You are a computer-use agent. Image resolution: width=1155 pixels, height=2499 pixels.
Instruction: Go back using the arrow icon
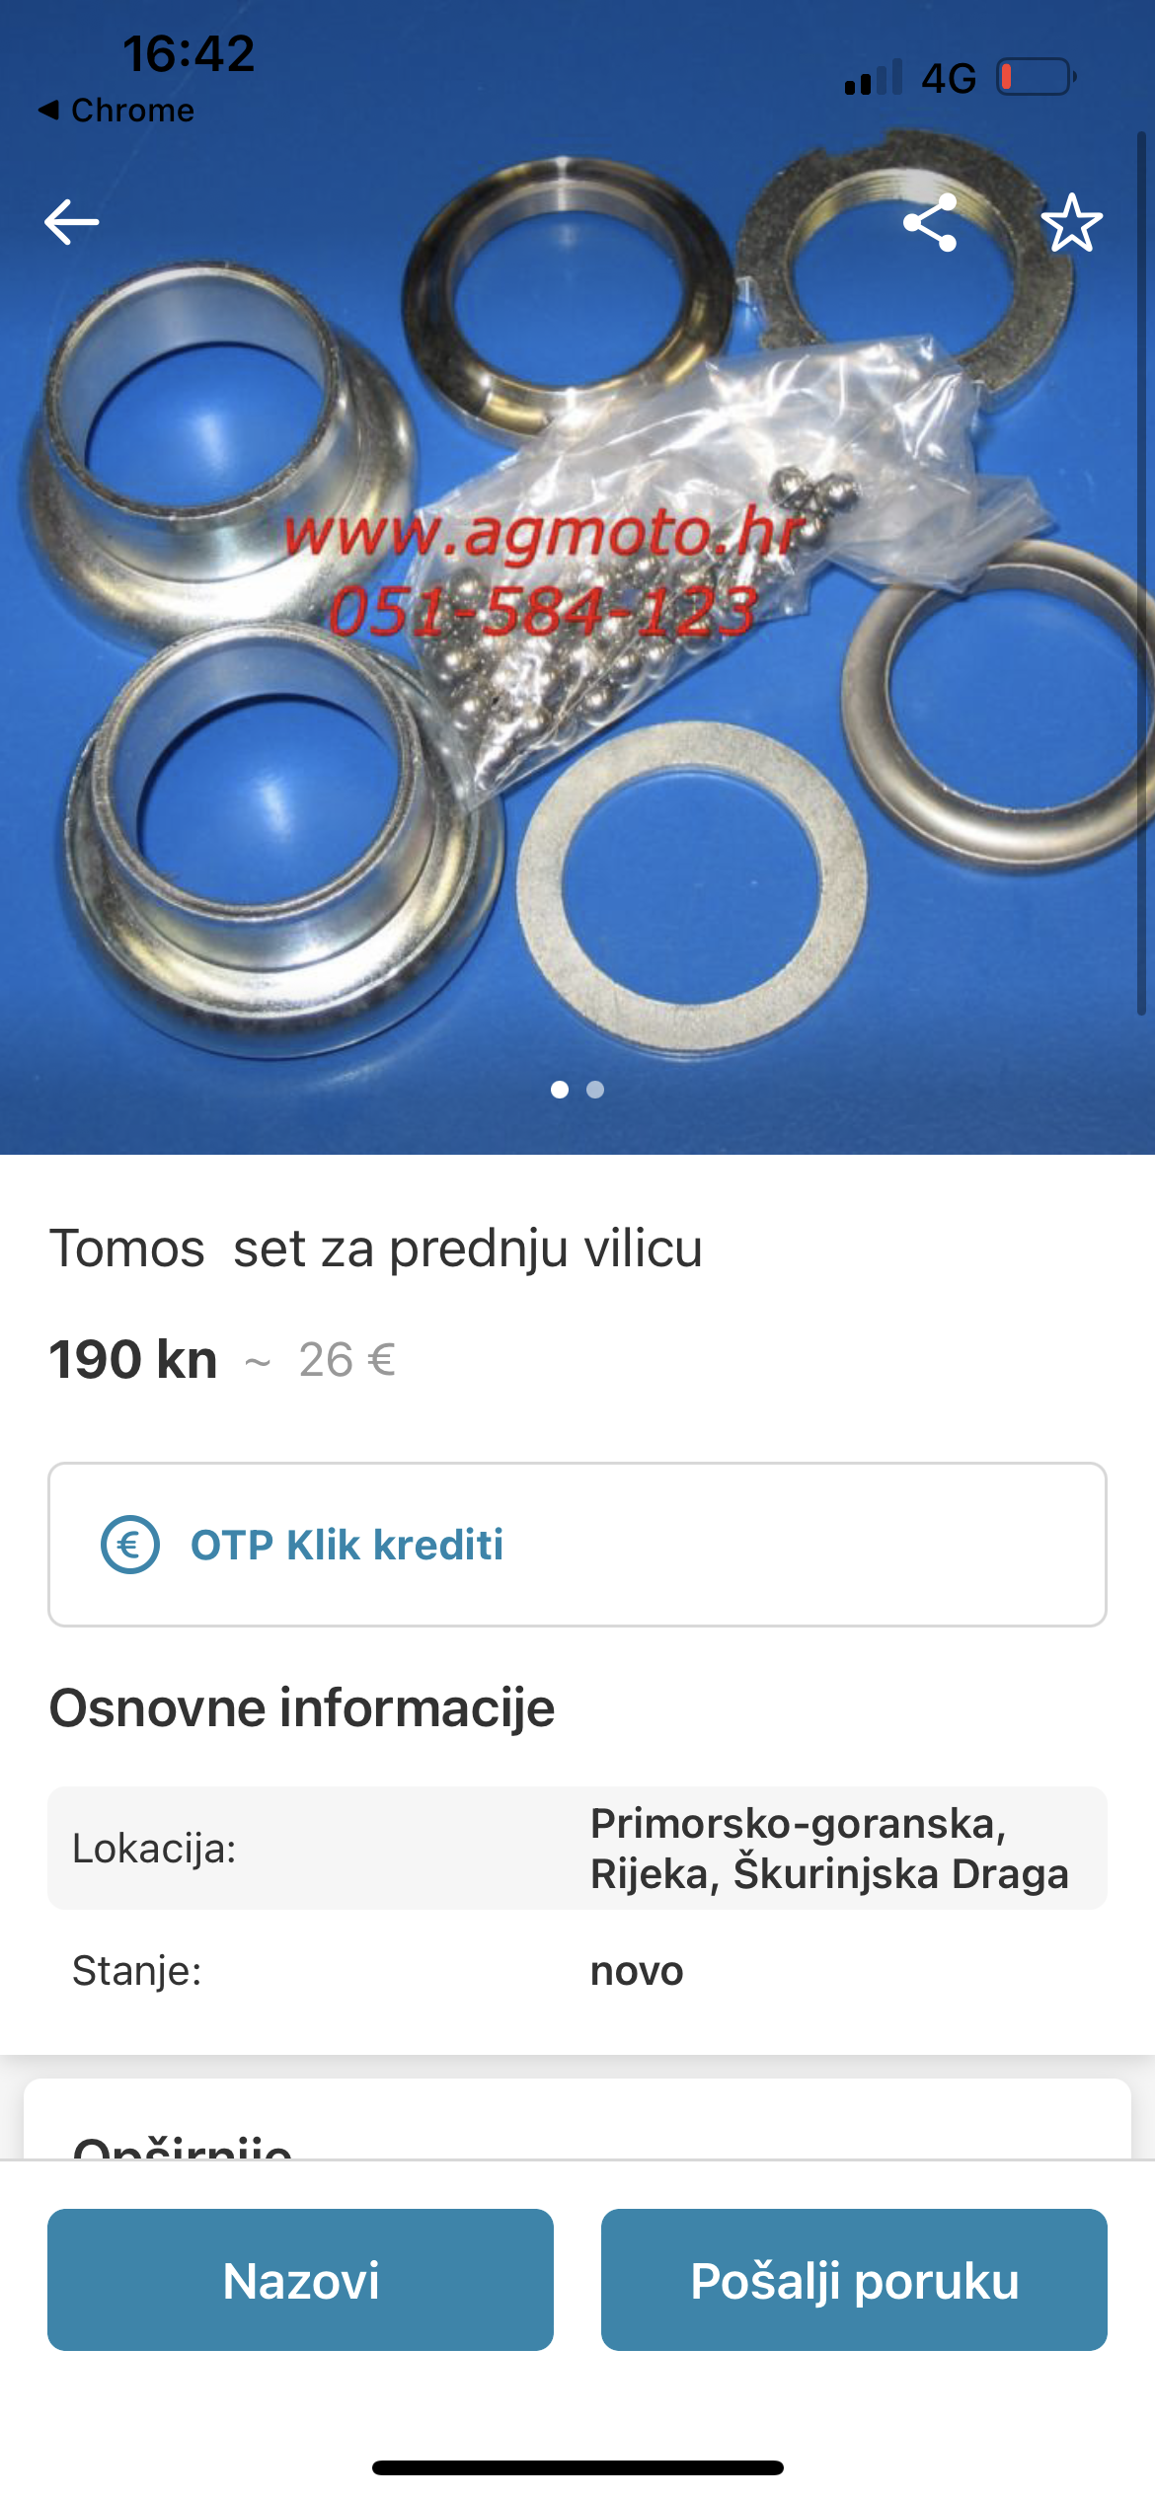(72, 222)
